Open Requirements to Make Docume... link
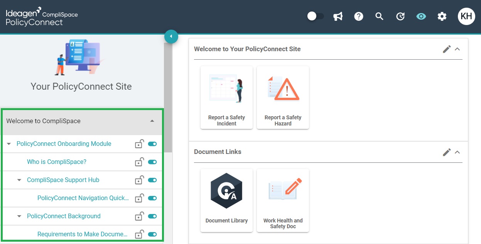 point(83,234)
